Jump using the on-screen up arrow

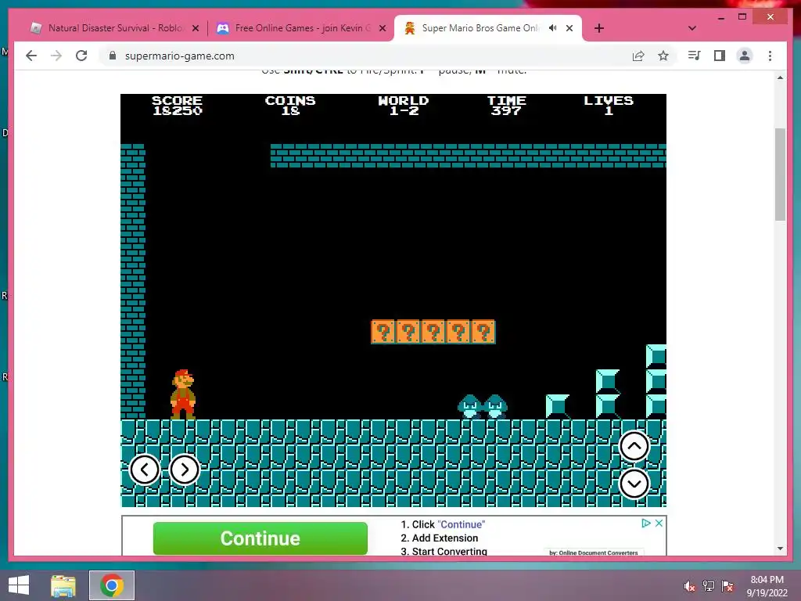pos(634,446)
